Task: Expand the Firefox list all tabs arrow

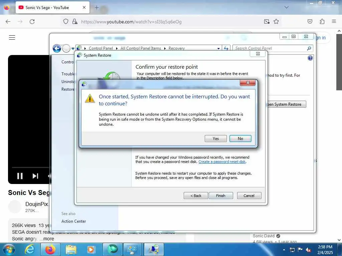Action: pyautogui.click(x=286, y=7)
